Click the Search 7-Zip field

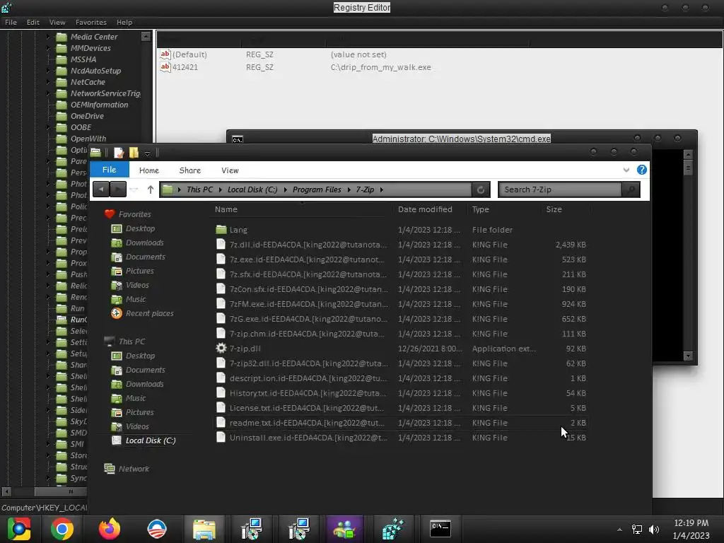[x=560, y=189]
